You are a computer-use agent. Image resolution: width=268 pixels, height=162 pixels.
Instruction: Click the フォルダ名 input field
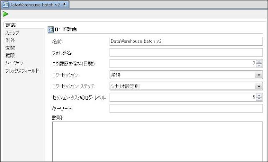(186, 52)
